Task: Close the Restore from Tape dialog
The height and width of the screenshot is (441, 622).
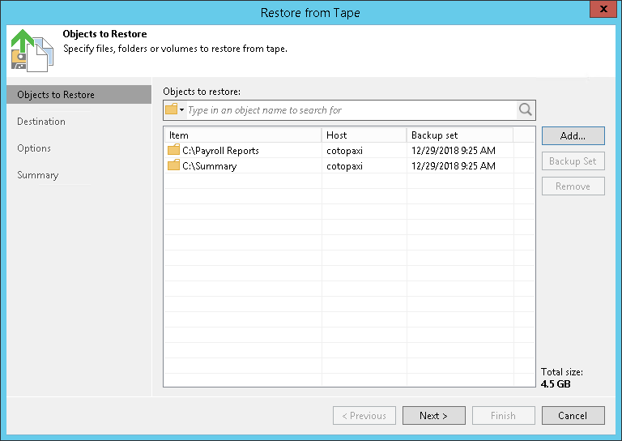Action: pyautogui.click(x=603, y=9)
